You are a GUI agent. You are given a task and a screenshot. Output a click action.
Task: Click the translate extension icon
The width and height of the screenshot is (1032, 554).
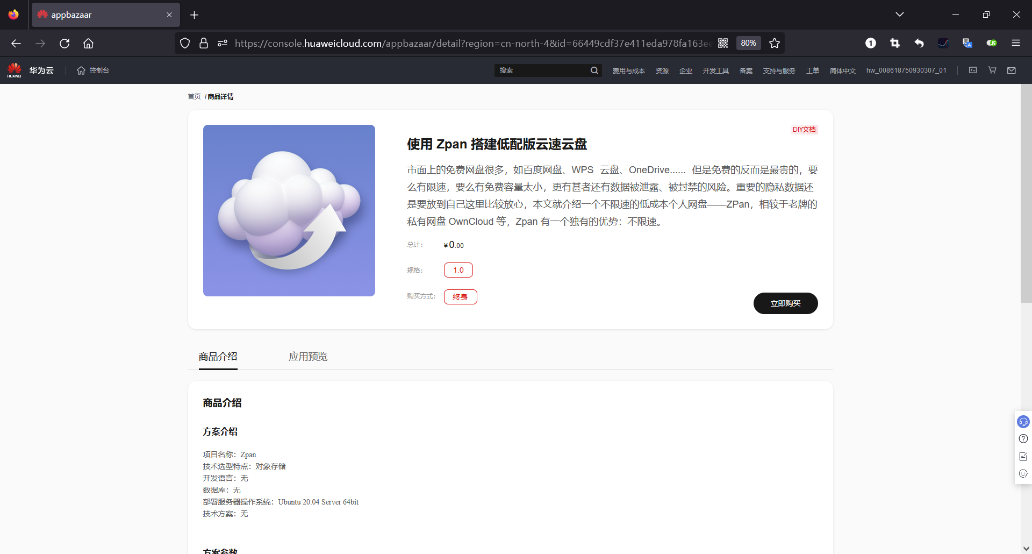pos(967,43)
